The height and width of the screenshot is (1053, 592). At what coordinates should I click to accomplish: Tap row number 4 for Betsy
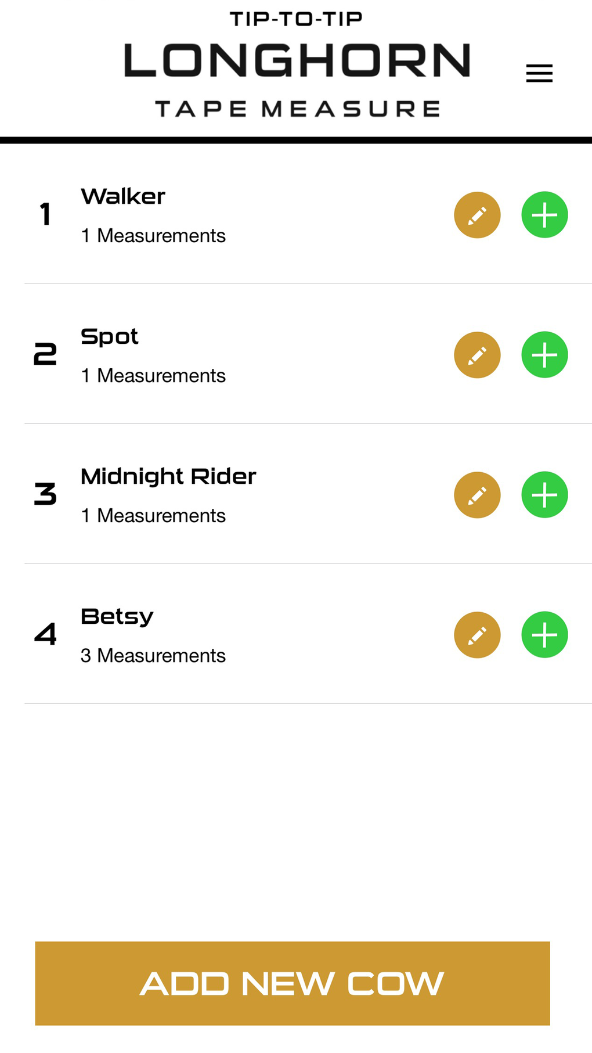[x=45, y=634]
